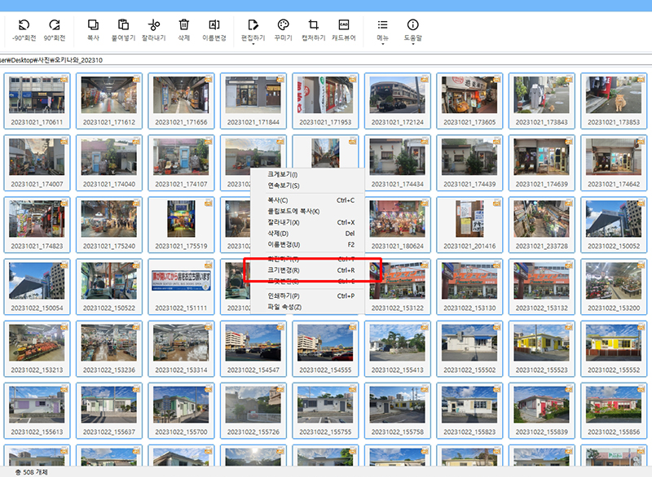The width and height of the screenshot is (652, 477).
Task: Select thumbnail 20231021_174642
Action: [x=614, y=163]
